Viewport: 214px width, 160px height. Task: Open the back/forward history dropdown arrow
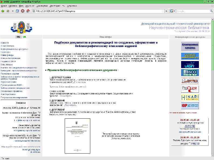click(13, 11)
